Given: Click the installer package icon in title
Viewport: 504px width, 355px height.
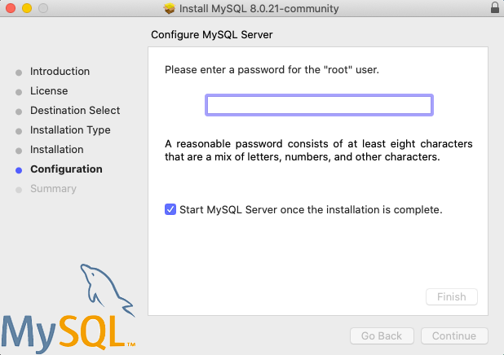Looking at the screenshot, I should 170,8.
